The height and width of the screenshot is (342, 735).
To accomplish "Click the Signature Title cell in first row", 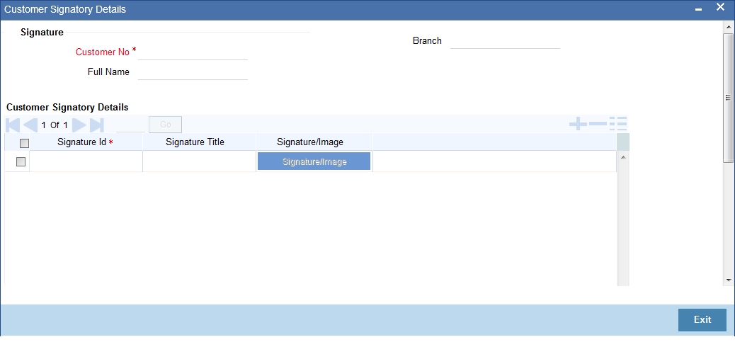I will click(x=199, y=161).
